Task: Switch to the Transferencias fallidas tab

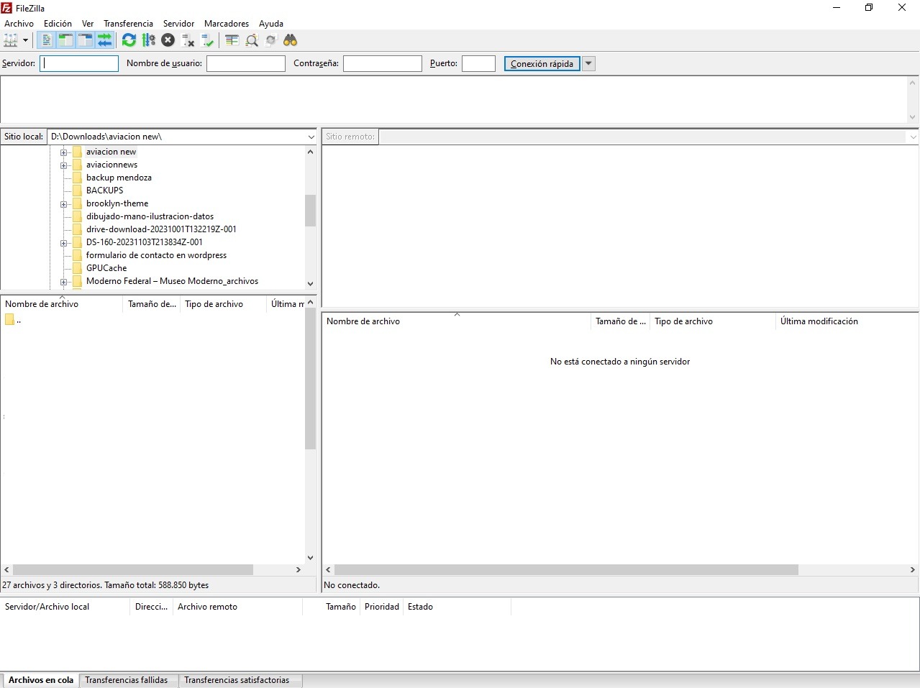Action: click(x=126, y=680)
